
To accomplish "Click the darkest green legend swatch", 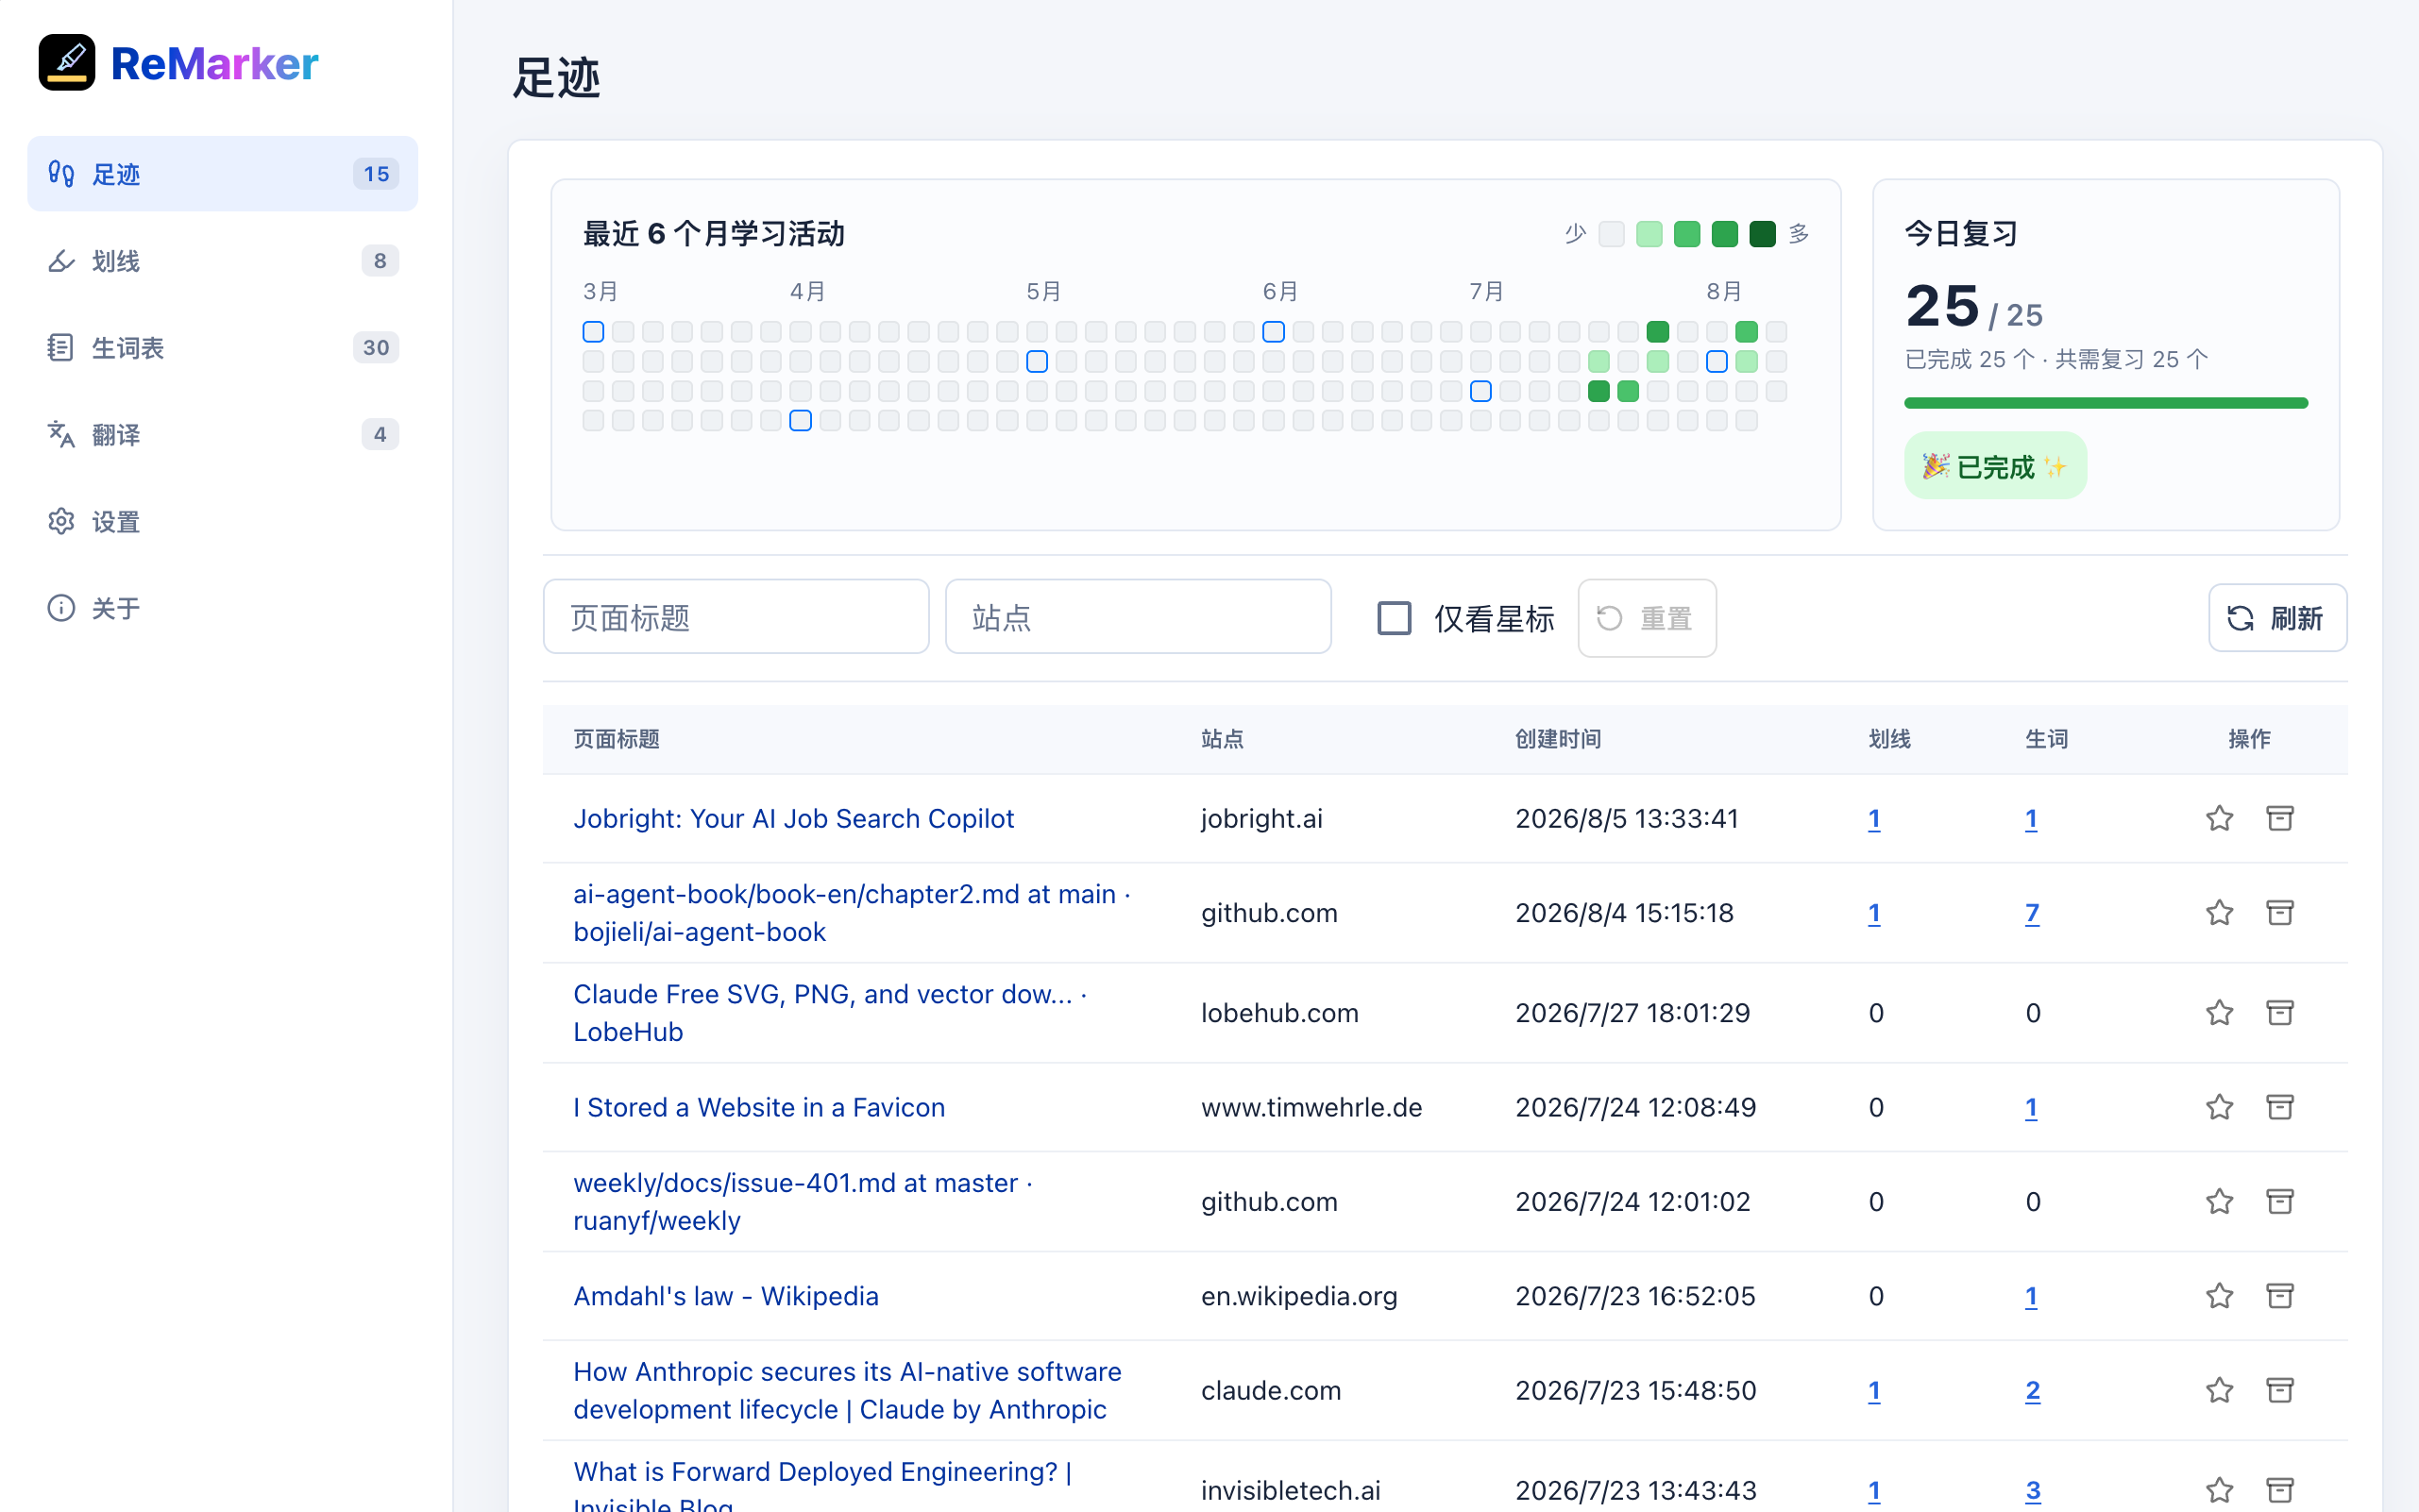I will [x=1762, y=234].
